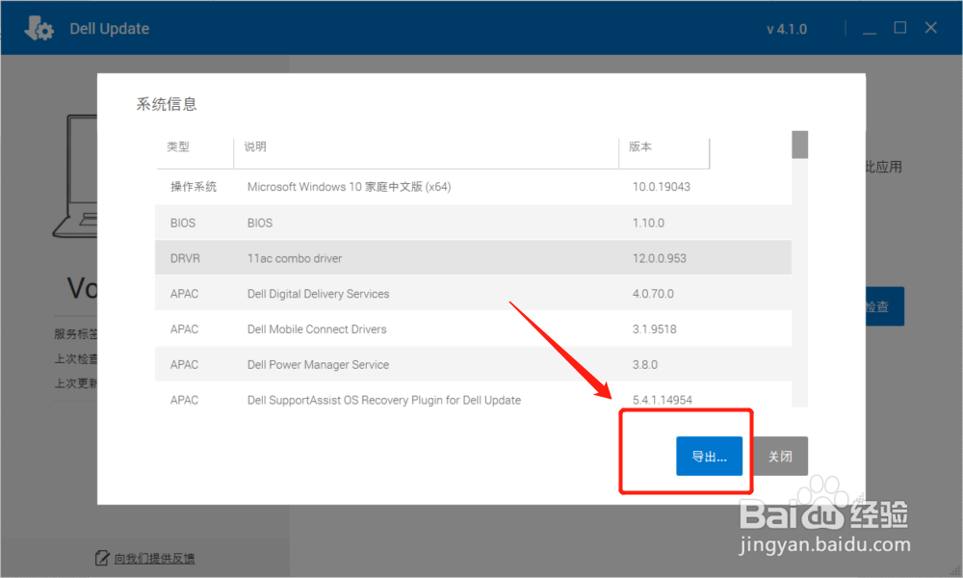Click version 10.0.19043 cell
963x578 pixels.
click(662, 187)
